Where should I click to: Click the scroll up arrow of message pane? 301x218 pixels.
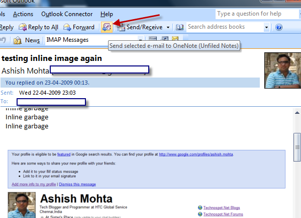pyautogui.click(x=297, y=113)
